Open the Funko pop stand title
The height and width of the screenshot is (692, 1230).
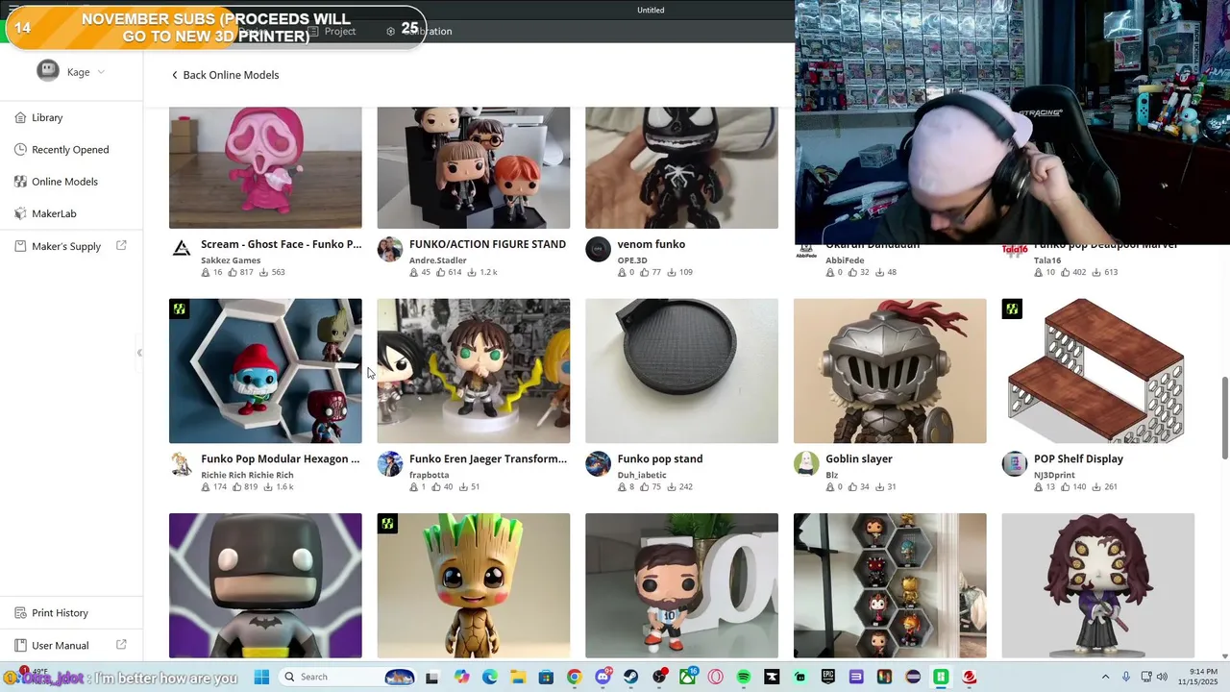pos(660,459)
